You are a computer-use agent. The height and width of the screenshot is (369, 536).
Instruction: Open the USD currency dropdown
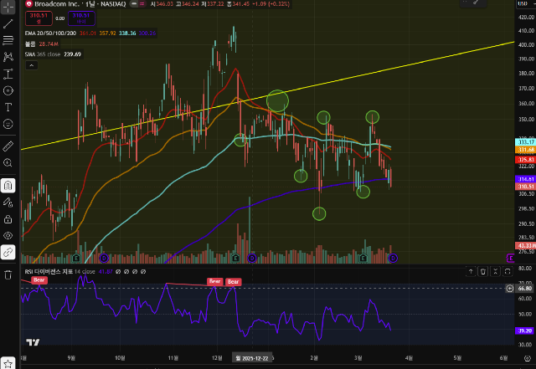pyautogui.click(x=524, y=3)
